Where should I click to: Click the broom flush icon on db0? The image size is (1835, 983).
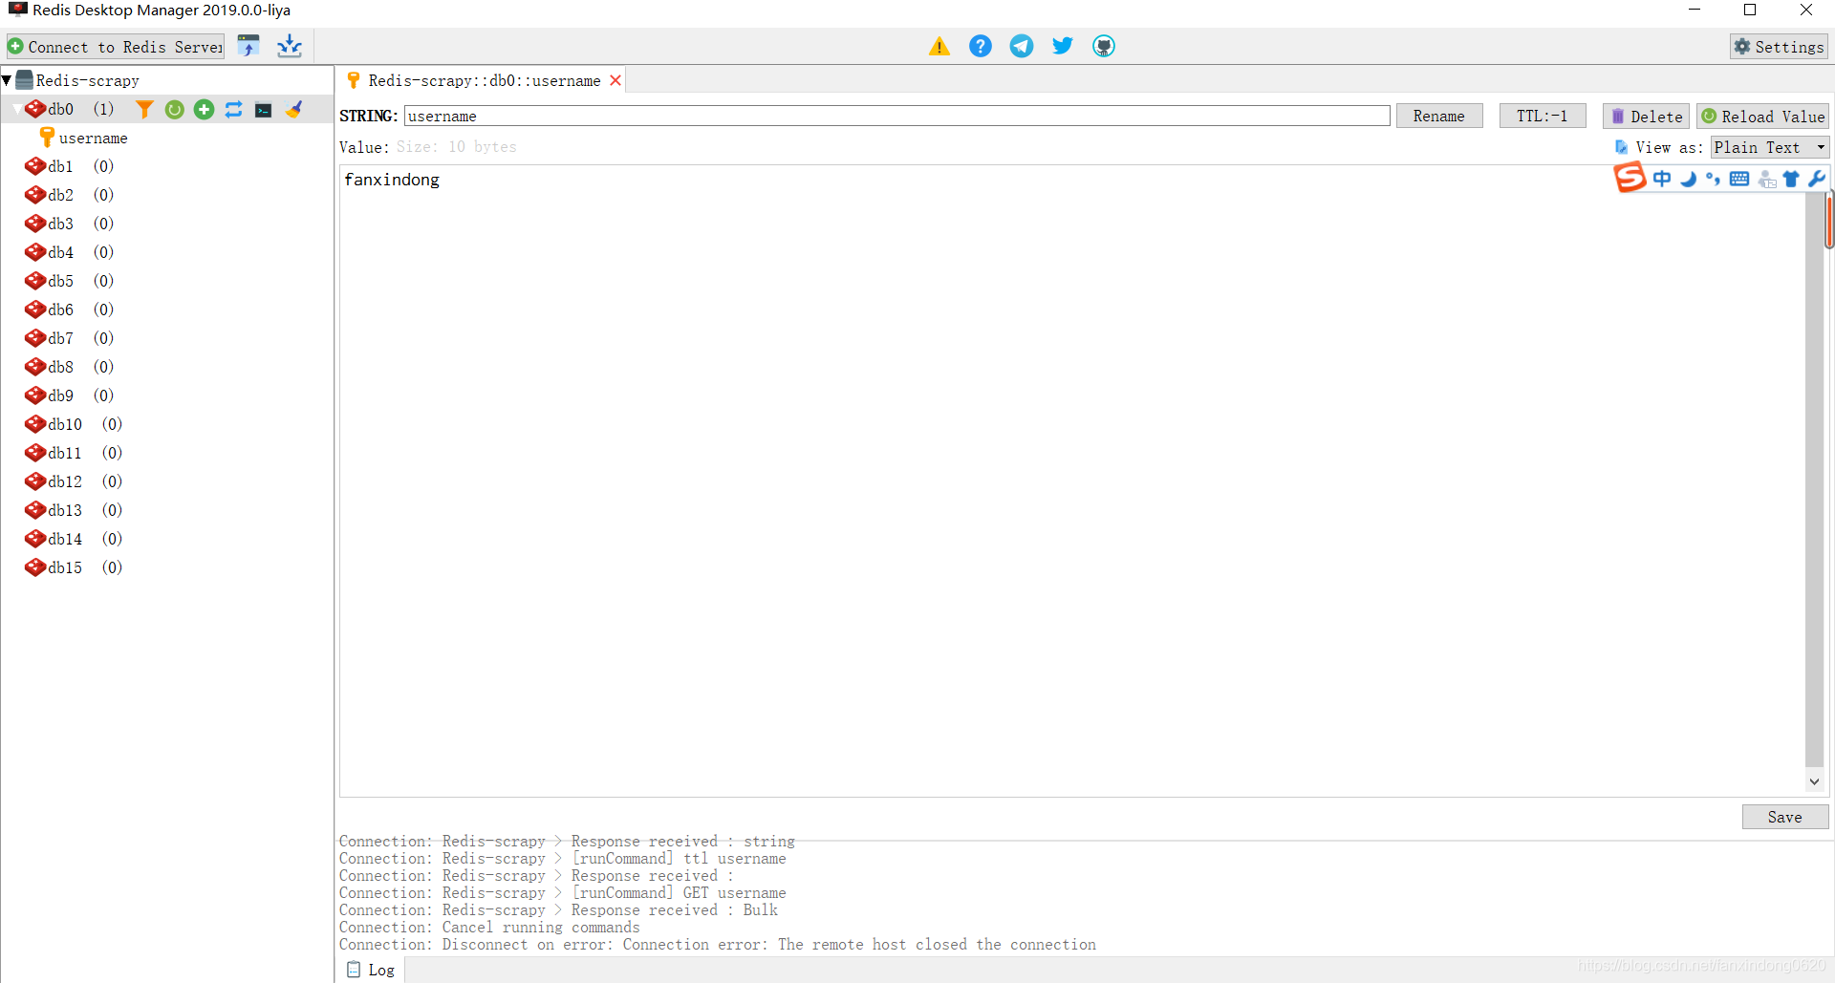pyautogui.click(x=293, y=110)
